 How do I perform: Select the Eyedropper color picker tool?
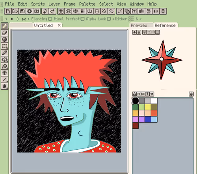point(5,53)
